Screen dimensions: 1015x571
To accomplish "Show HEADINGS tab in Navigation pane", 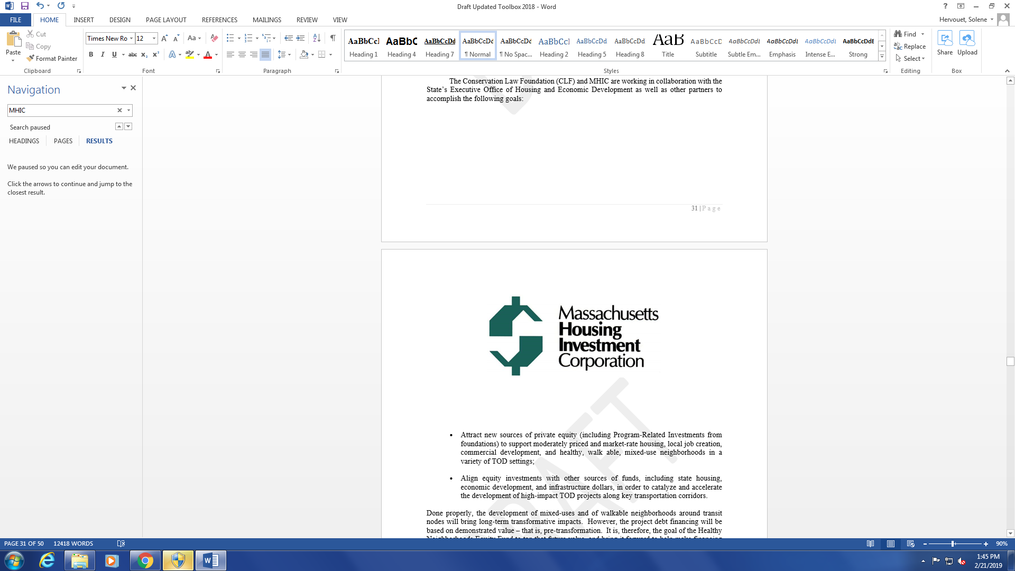I will 24,141.
